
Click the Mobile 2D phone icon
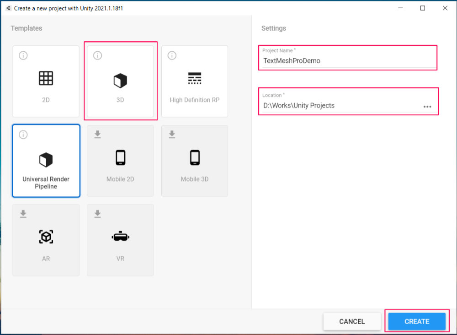(120, 157)
